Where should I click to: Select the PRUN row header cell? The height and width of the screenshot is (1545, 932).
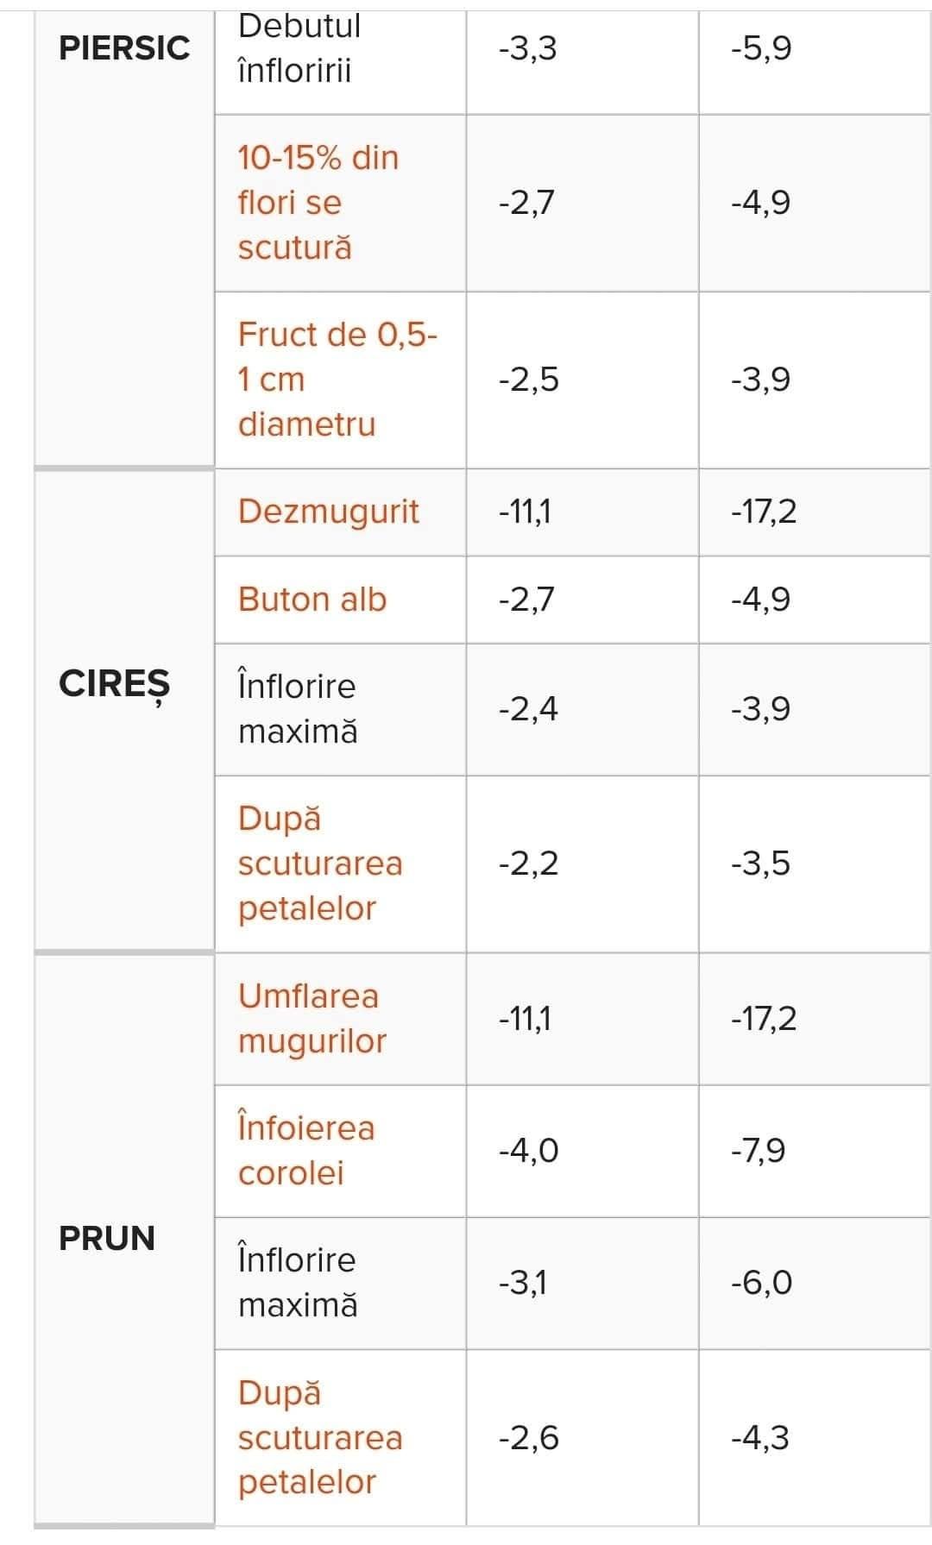coord(107,1239)
